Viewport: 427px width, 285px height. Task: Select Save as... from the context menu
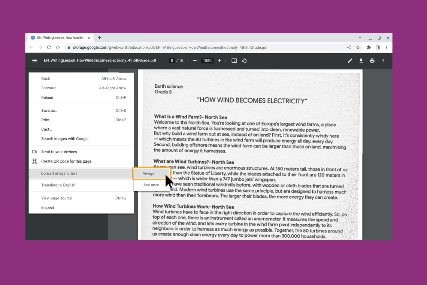pos(49,111)
